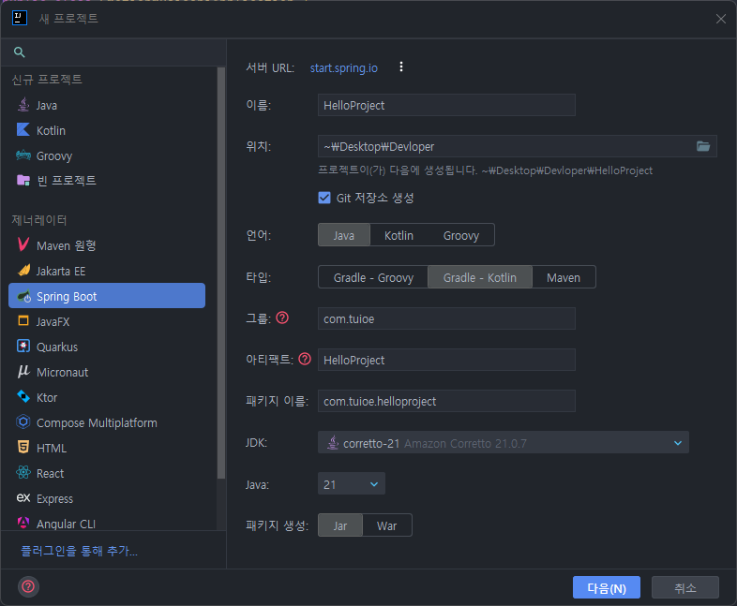The width and height of the screenshot is (737, 606).
Task: Open the server URL options kebab menu
Action: 401,67
